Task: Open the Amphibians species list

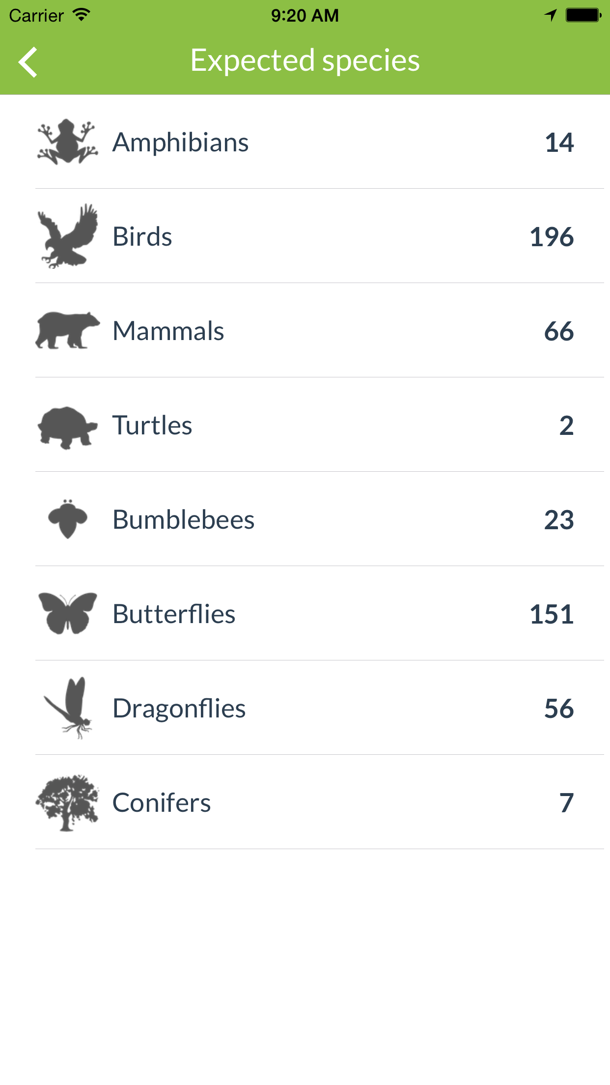Action: pyautogui.click(x=320, y=142)
